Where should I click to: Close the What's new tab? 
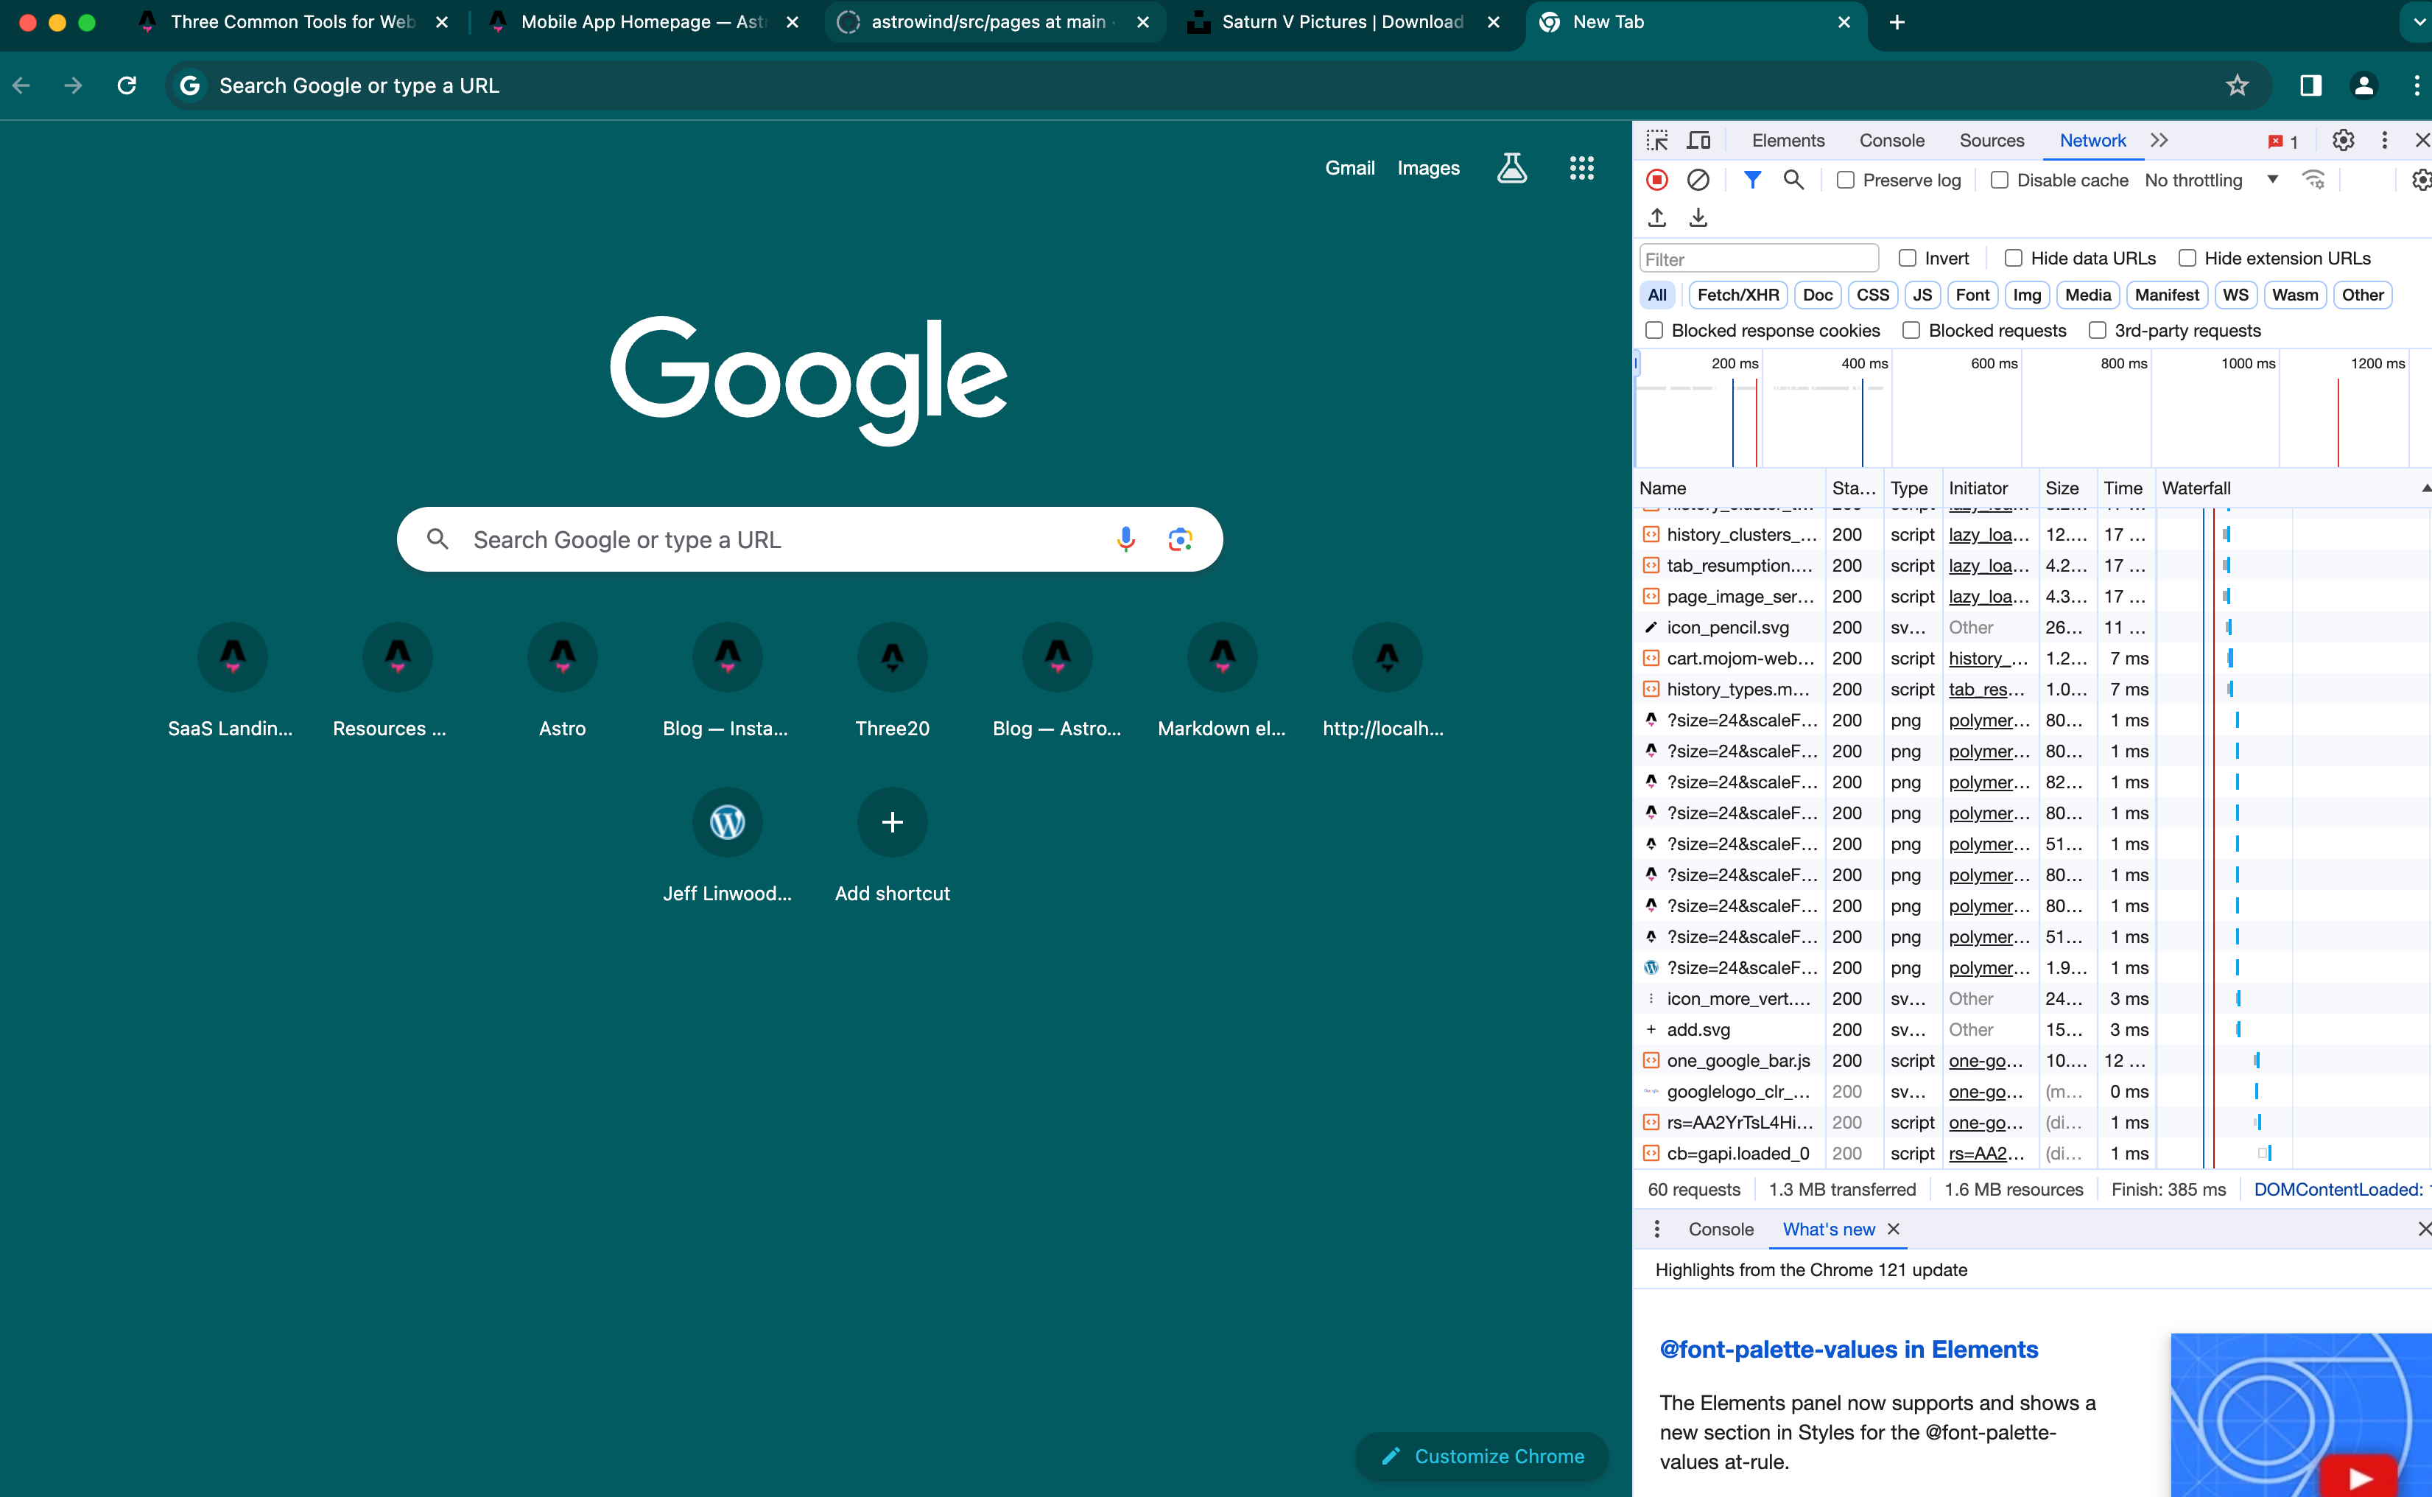(1894, 1229)
